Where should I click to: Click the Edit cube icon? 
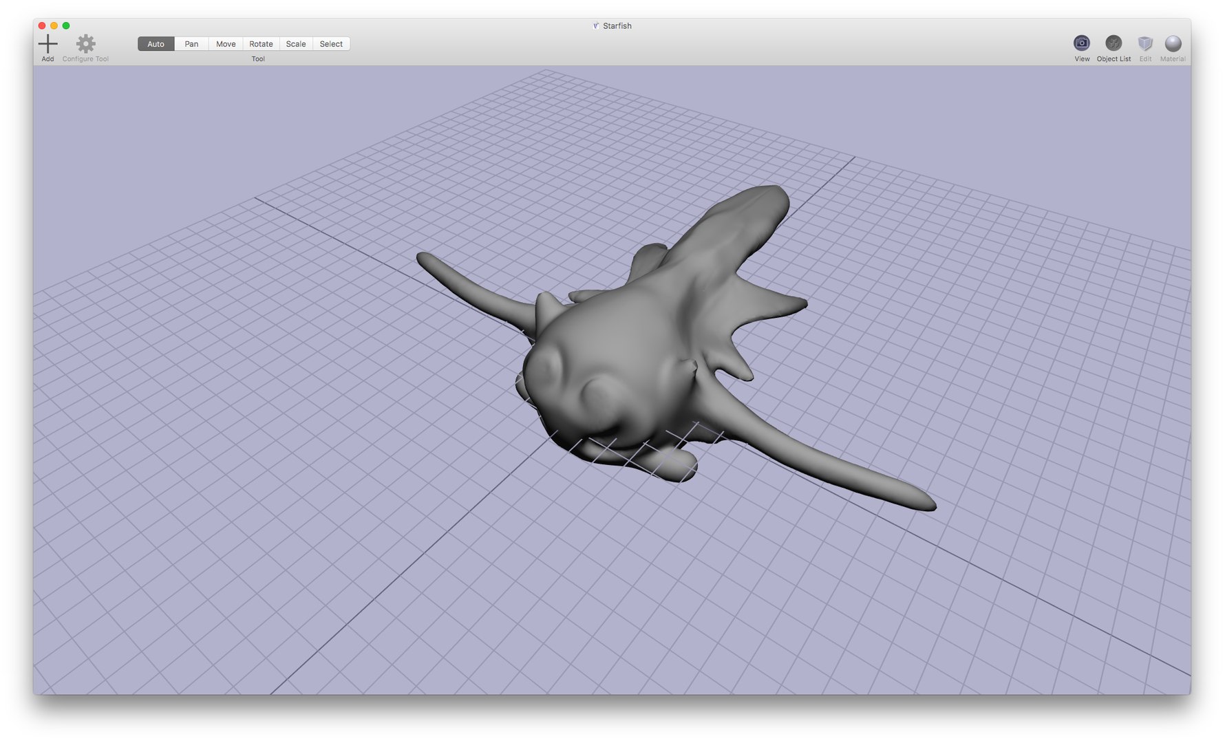[1145, 43]
